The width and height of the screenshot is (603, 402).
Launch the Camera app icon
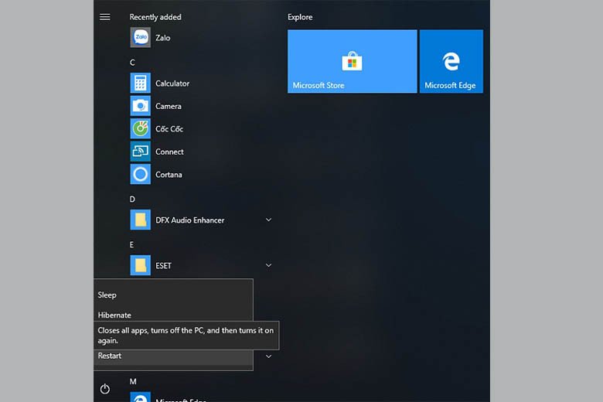tap(141, 106)
